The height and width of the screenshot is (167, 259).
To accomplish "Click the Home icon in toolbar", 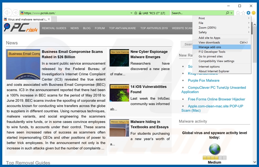I will click(x=238, y=13).
